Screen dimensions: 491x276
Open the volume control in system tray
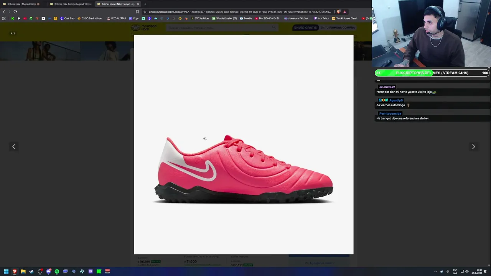point(467,271)
